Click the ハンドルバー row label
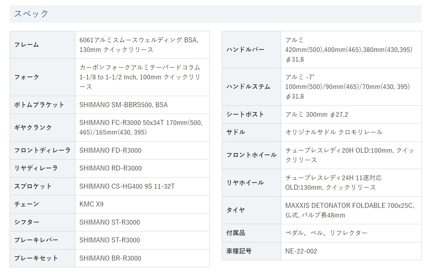This screenshot has height=273, width=426. point(246,49)
